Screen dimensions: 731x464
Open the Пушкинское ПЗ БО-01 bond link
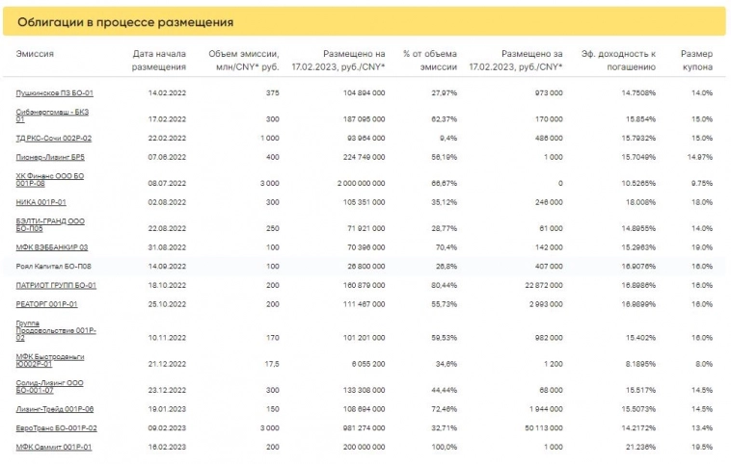[54, 93]
